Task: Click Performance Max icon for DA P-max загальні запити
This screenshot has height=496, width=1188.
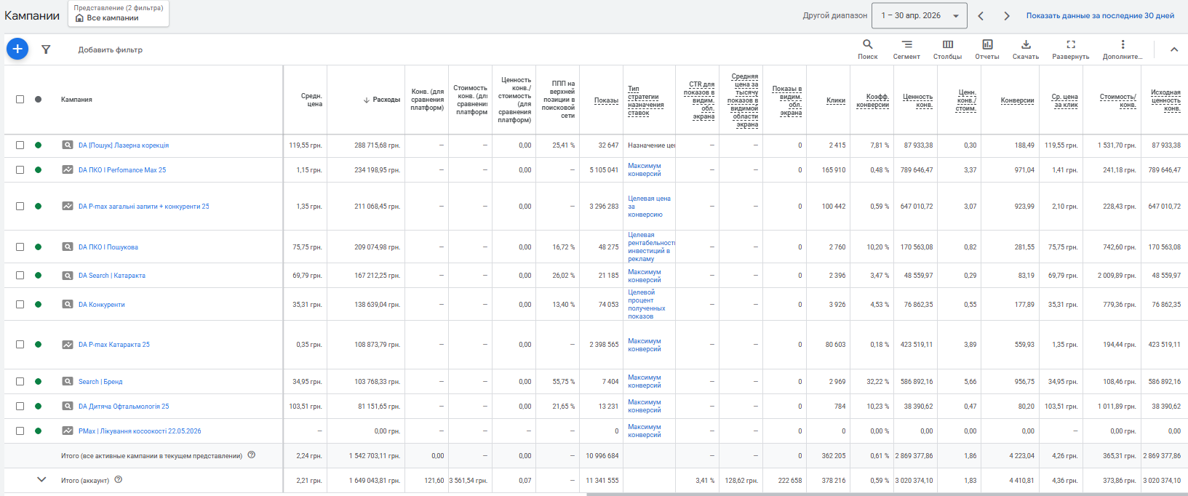Action: pos(68,207)
